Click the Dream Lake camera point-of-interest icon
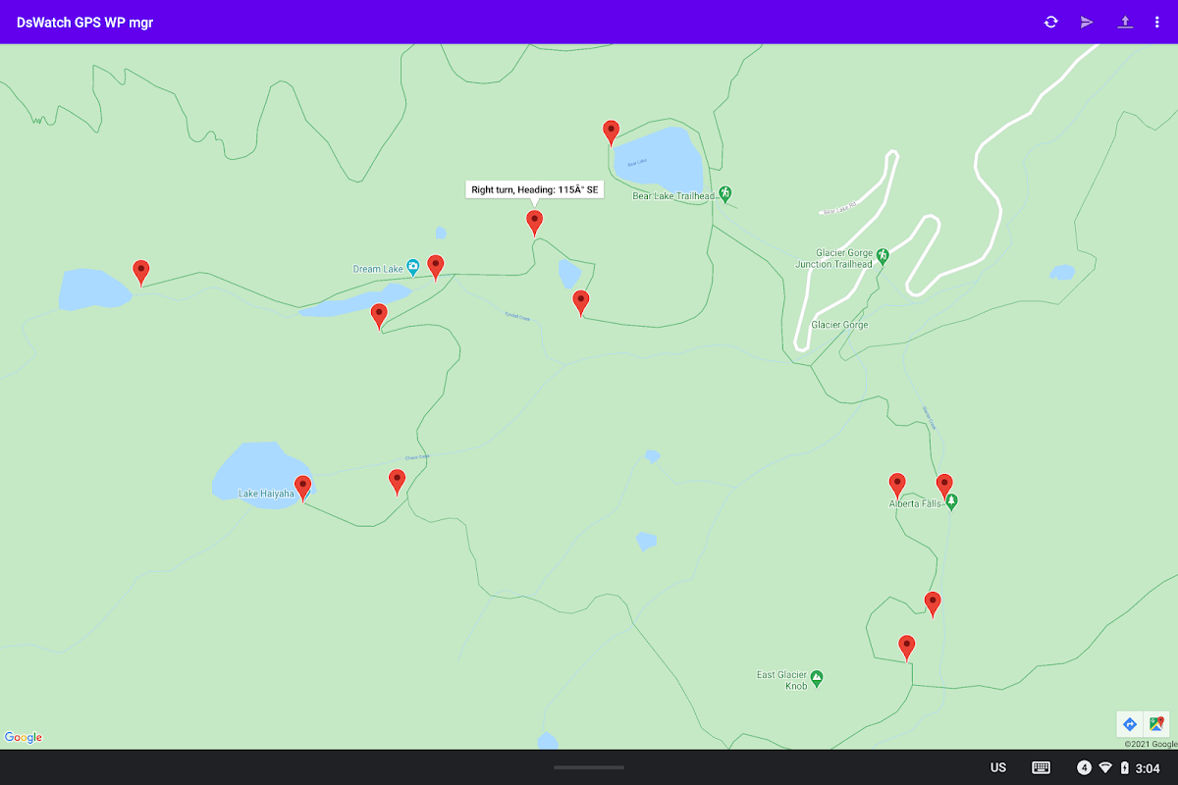Image resolution: width=1178 pixels, height=785 pixels. [x=413, y=267]
